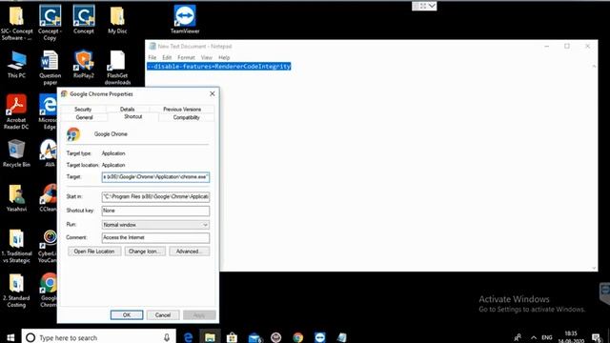610x343 pixels.
Task: Switch to the General tab
Action: [x=84, y=117]
